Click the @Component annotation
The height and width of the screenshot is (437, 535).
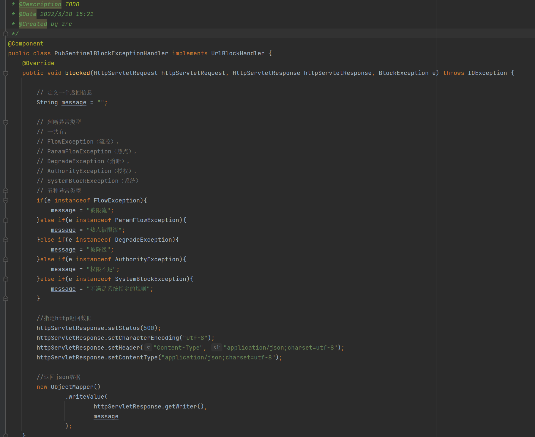[x=26, y=44]
